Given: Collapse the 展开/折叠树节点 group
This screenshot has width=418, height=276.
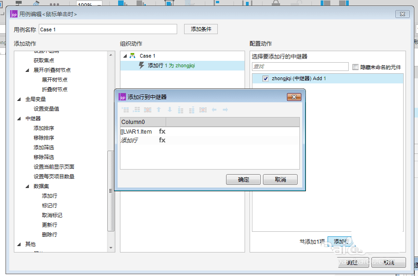Looking at the screenshot, I should [27, 70].
